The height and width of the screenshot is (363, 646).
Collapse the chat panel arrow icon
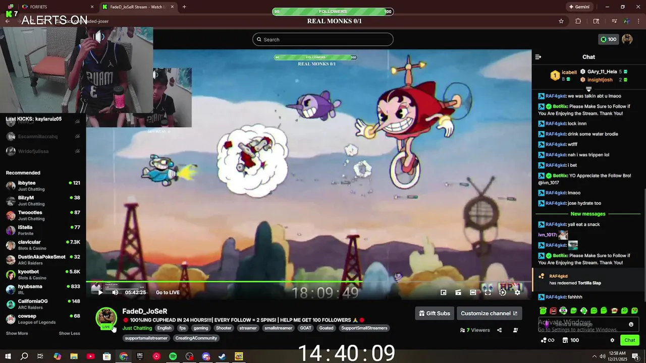coord(538,57)
